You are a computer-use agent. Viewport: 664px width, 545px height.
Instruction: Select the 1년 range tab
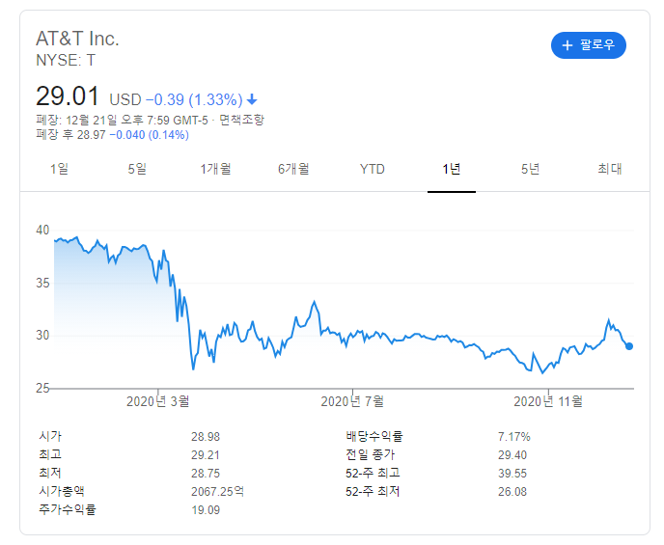point(452,169)
